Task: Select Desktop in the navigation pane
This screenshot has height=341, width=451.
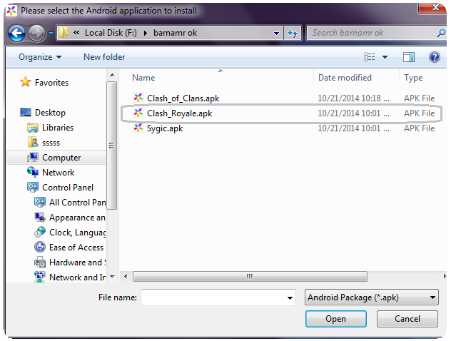Action: [x=50, y=113]
